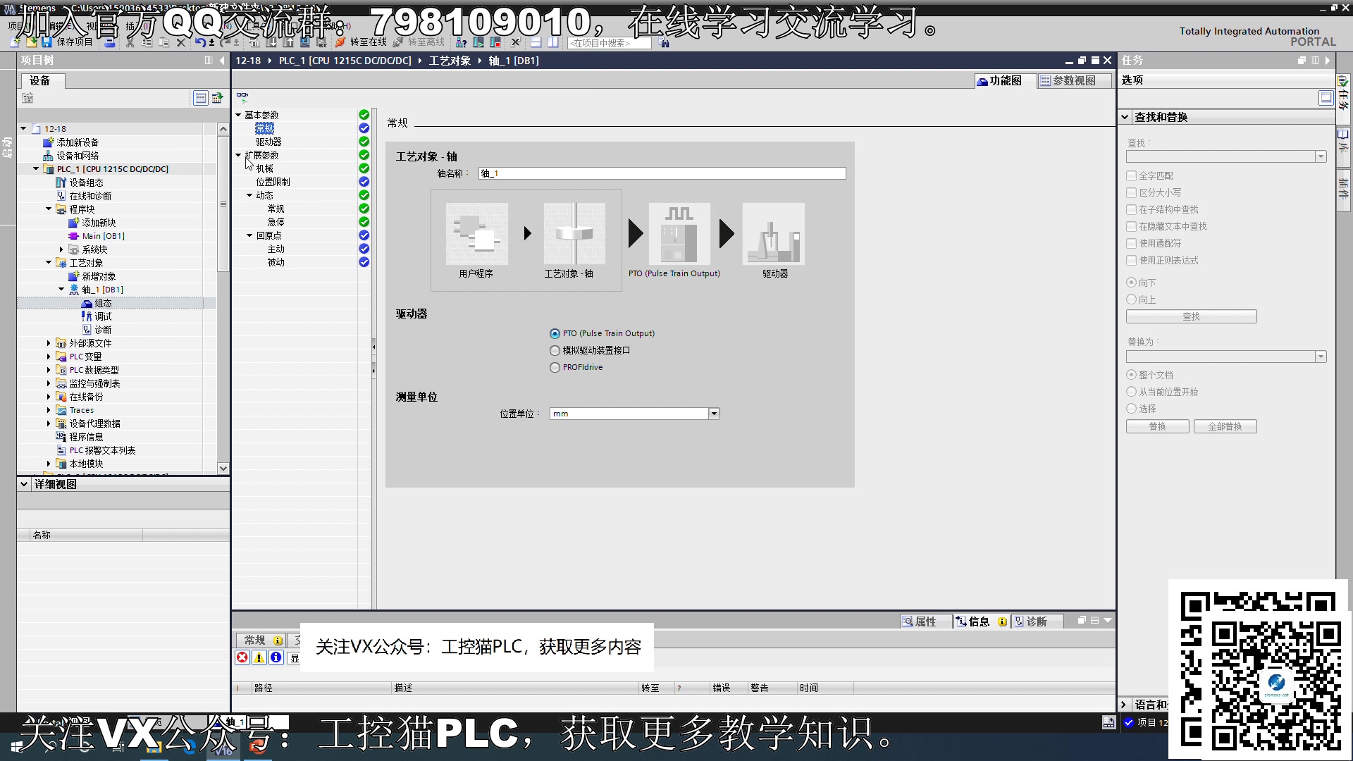Click the compile icon in the toolbar
This screenshot has width=1353, height=761.
[254, 42]
